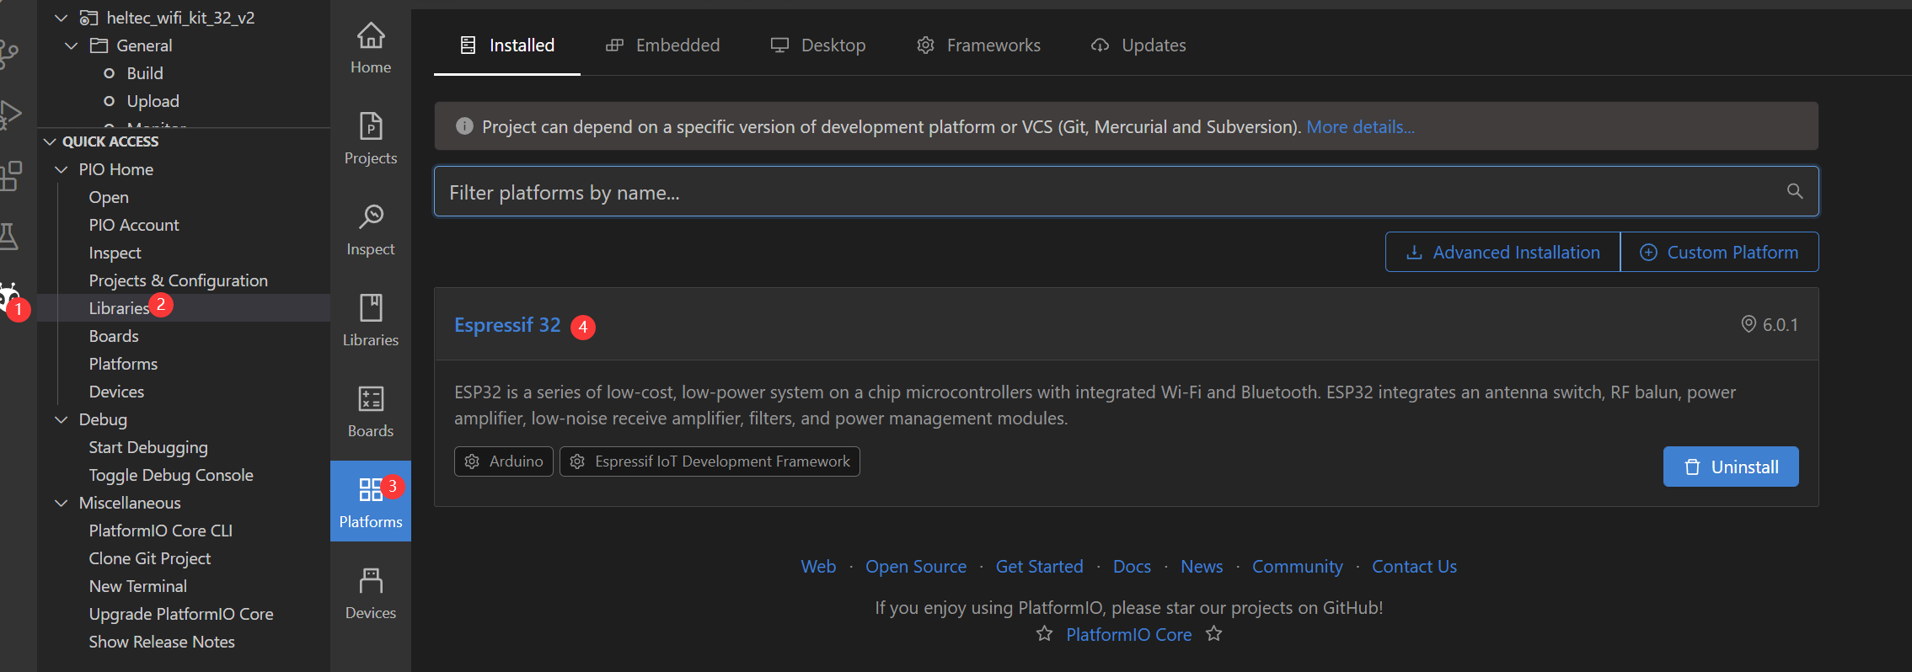Click the star icon left of PlatformIO Core
This screenshot has width=1912, height=672.
coord(1044,633)
